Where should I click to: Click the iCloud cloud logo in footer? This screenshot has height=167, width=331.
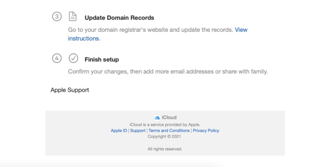pos(157,118)
